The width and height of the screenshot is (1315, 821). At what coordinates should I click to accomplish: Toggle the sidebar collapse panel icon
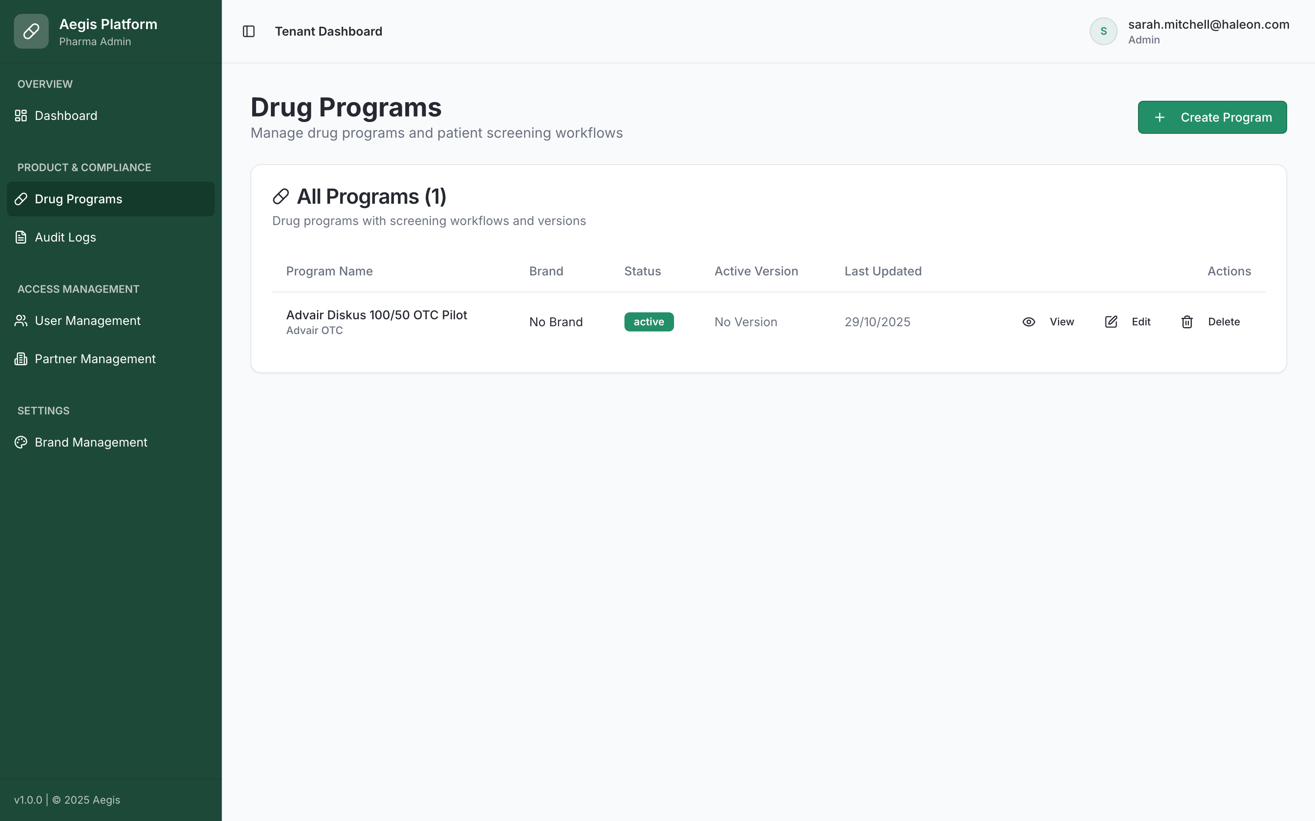pos(250,31)
